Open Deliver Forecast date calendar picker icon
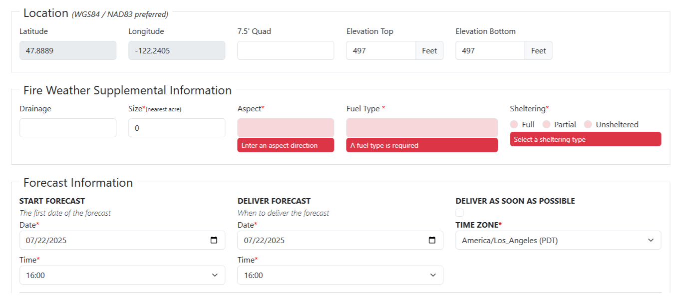Image resolution: width=684 pixels, height=308 pixels. [432, 240]
